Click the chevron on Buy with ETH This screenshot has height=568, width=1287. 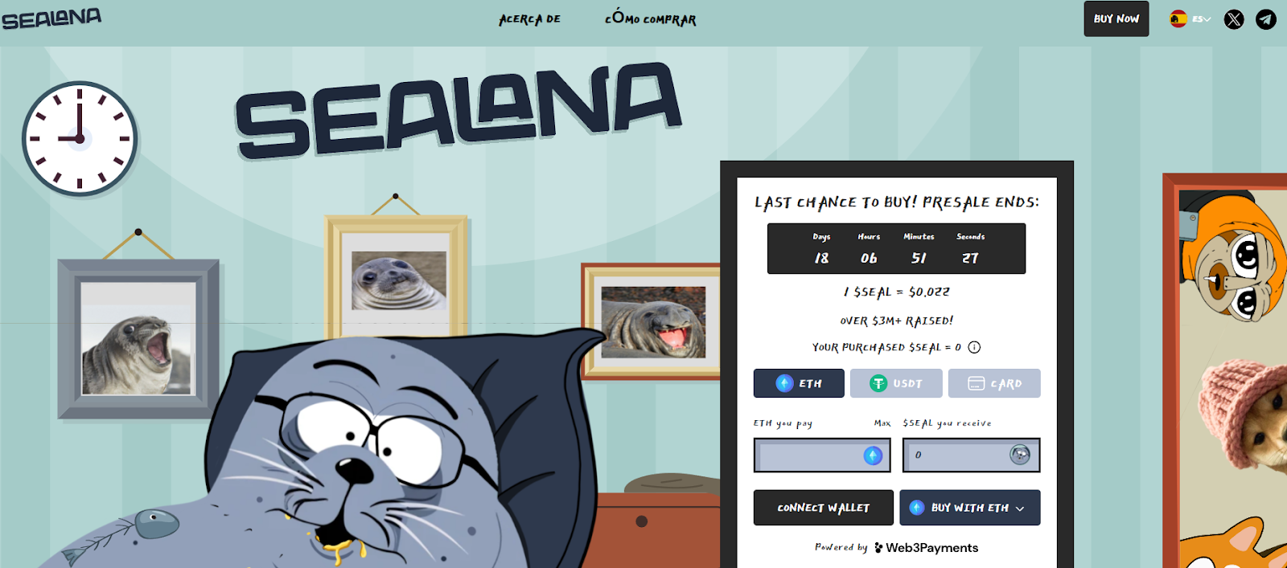coord(1020,509)
